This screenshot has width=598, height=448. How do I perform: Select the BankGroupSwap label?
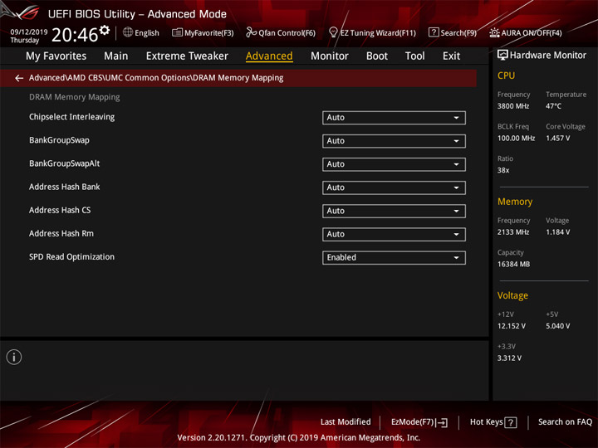pos(59,140)
